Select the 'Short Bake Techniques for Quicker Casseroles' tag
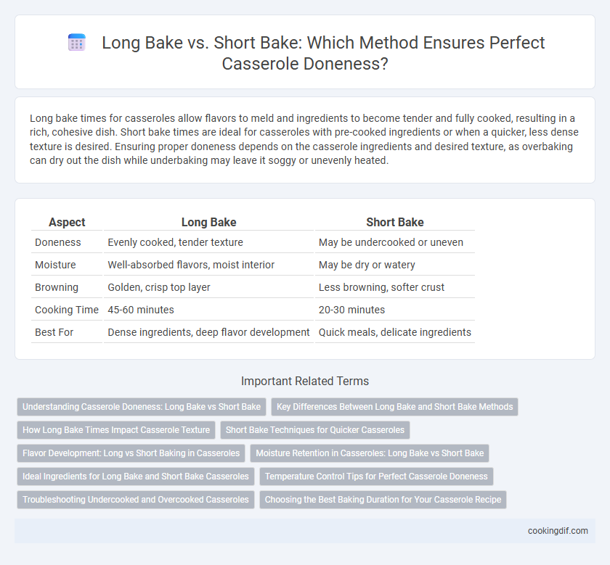Screen dimensions: 610x565 coord(315,430)
